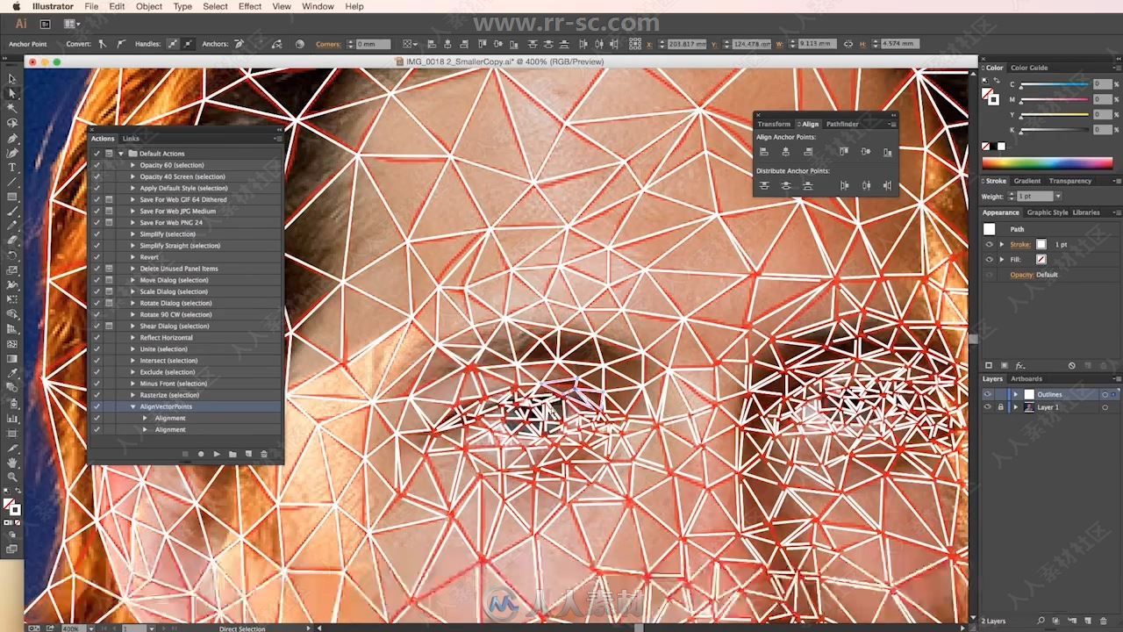Click the Yellow slider track
The image size is (1123, 632).
point(1054,116)
